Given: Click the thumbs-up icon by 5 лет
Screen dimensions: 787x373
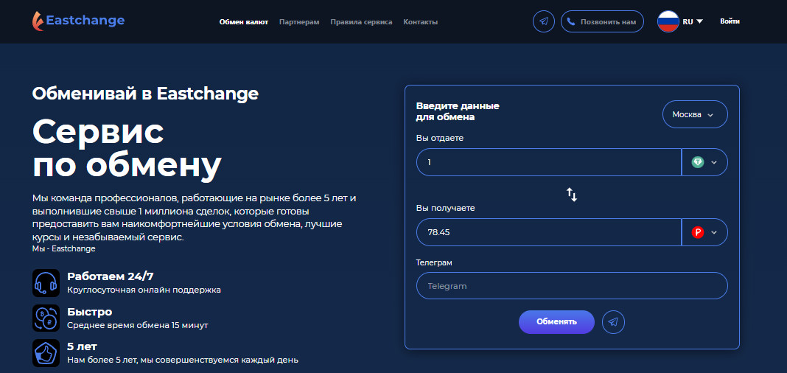Looking at the screenshot, I should [46, 353].
